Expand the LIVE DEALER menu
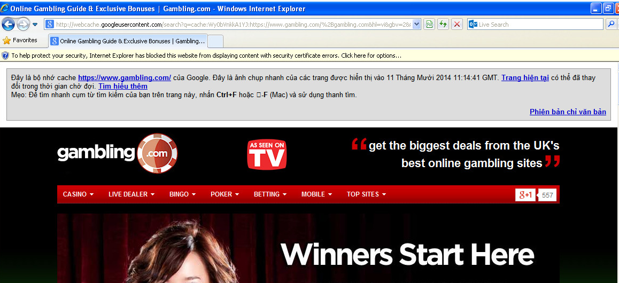619x283 pixels. pyautogui.click(x=131, y=194)
